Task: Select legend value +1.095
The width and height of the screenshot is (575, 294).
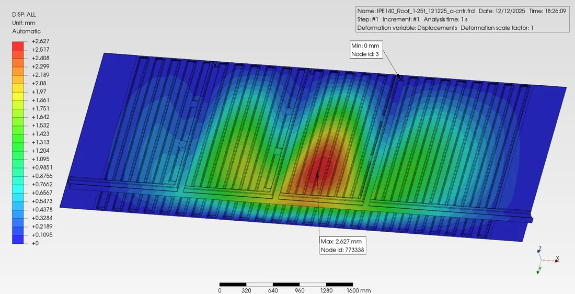Action: (x=40, y=160)
